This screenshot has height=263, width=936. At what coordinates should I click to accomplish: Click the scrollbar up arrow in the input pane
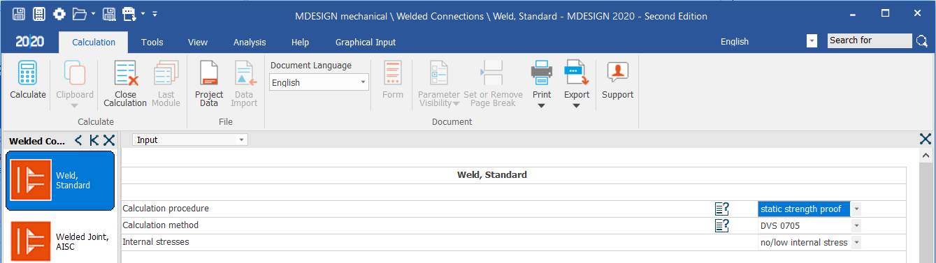click(x=926, y=157)
